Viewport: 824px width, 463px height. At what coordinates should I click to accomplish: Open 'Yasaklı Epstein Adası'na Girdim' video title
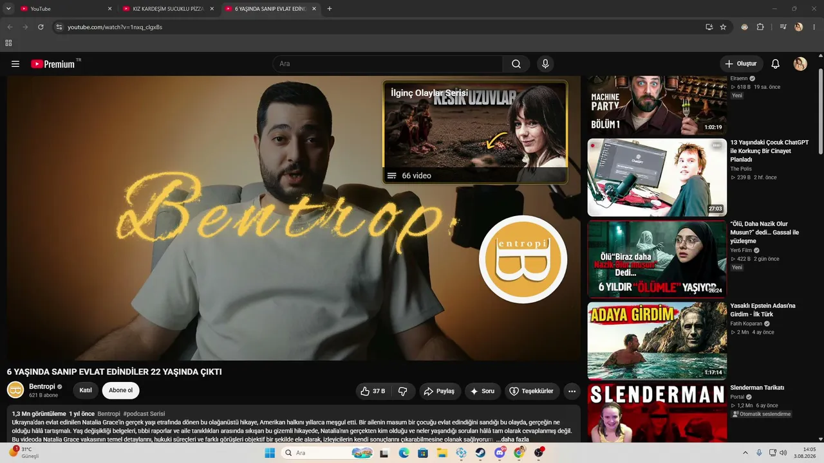coord(763,310)
